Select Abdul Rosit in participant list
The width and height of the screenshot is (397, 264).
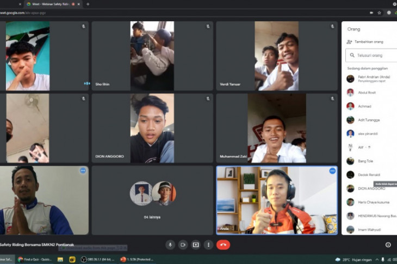(369, 93)
